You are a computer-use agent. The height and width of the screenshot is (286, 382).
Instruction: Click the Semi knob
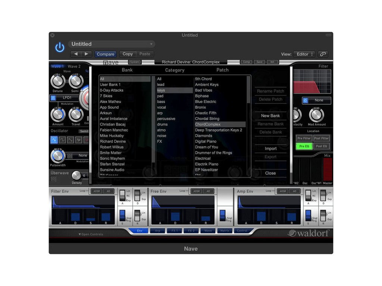coord(76,81)
